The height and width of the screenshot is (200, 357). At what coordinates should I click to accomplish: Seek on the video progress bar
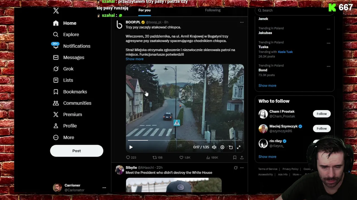click(185, 141)
